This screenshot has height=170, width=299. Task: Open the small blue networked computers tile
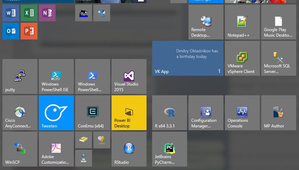102,13
